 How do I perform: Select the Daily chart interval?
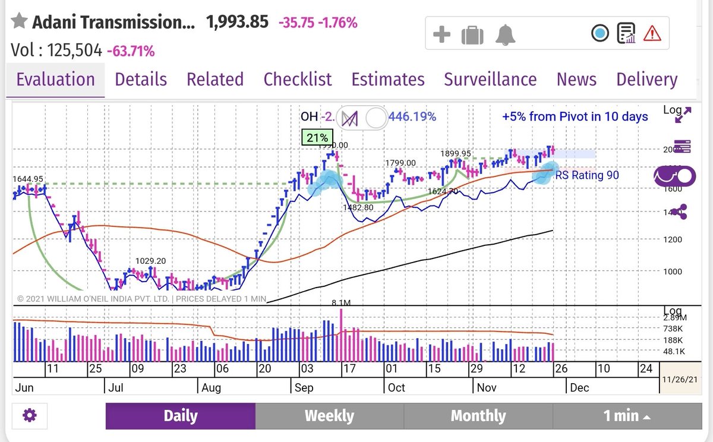pos(181,416)
